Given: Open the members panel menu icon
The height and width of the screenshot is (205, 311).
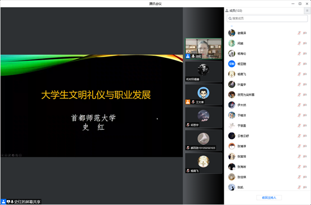Looking at the screenshot, I should [x=307, y=11].
